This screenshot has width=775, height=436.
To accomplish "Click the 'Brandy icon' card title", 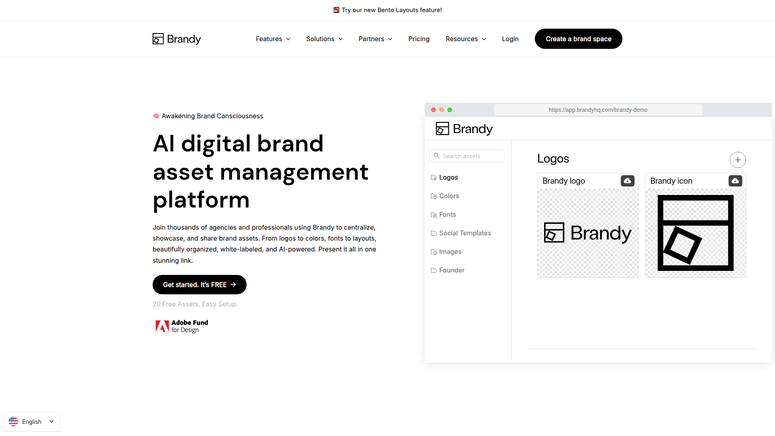I will pos(671,181).
